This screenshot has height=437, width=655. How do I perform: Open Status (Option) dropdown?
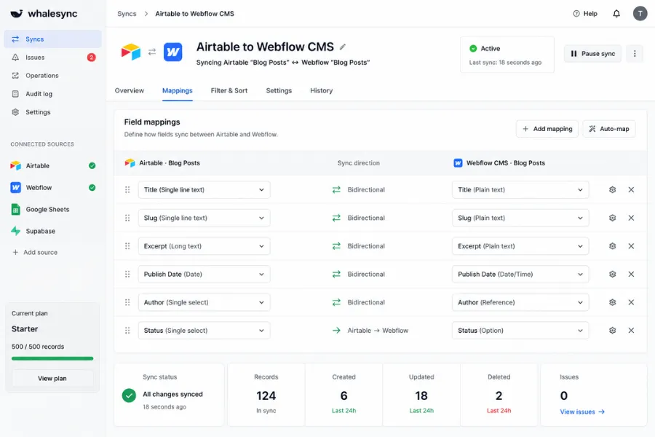pos(520,331)
